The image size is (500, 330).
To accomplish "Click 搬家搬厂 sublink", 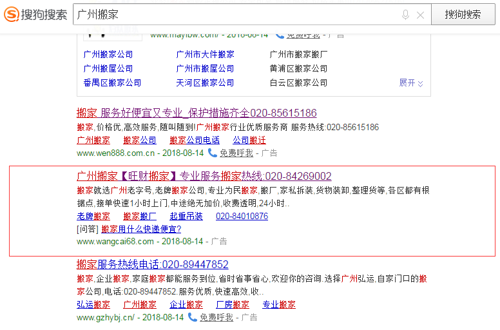I will [x=140, y=216].
